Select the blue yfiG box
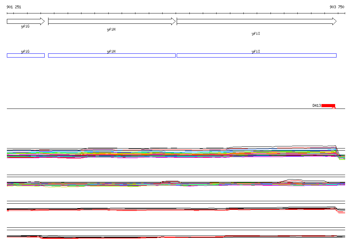The height and width of the screenshot is (246, 352). 26,55
